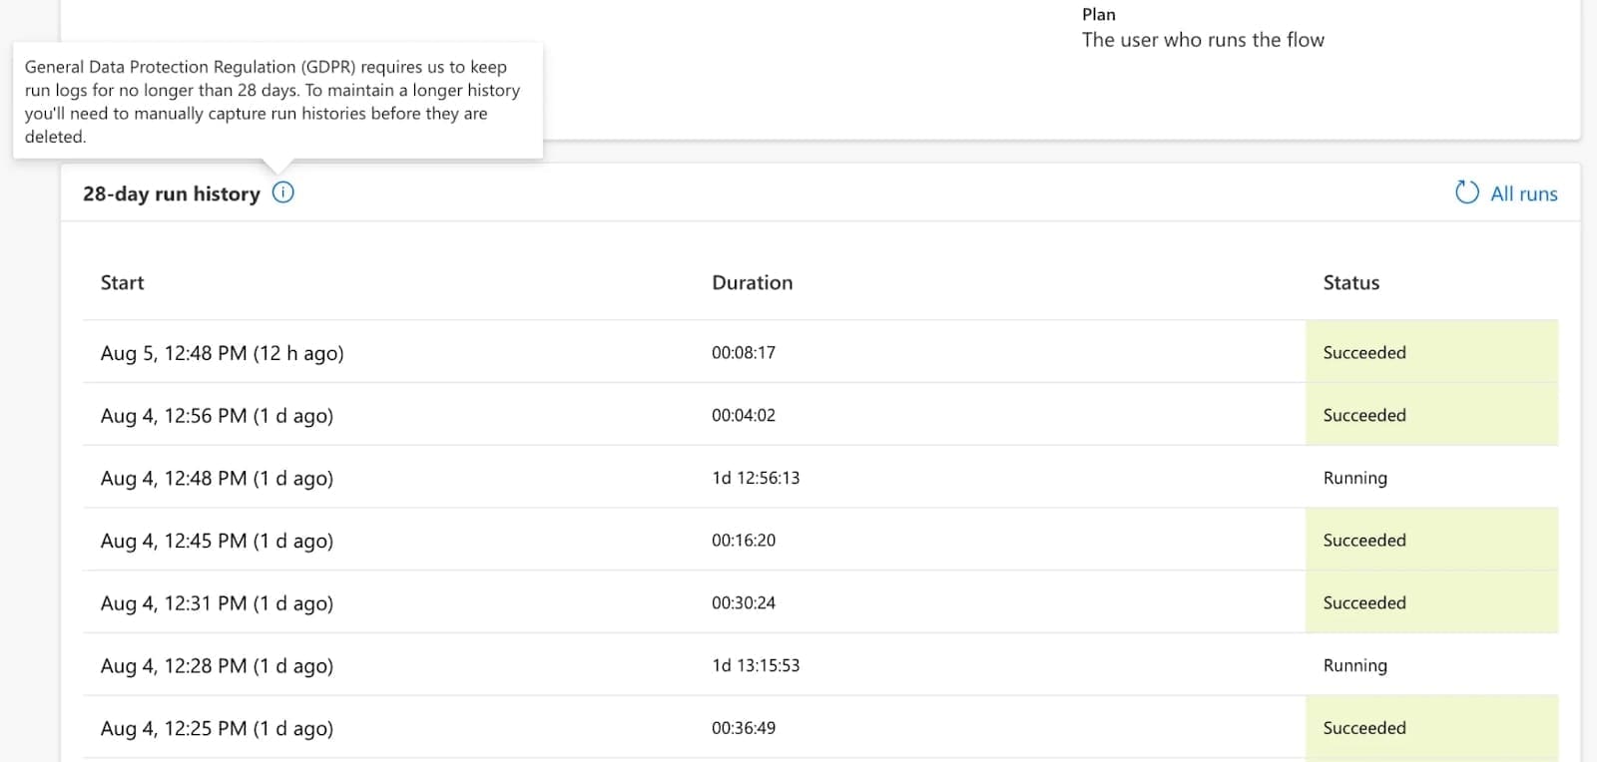Viewport: 1597px width, 762px height.
Task: Open the Aug 4, 12:31 PM run
Action: [x=217, y=603]
